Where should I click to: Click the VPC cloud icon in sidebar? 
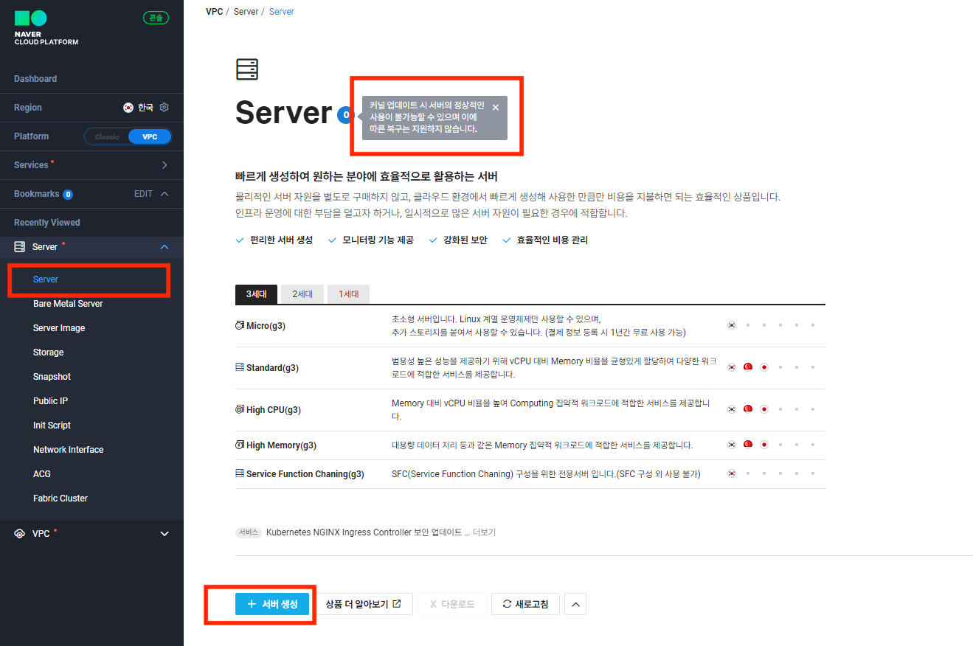[20, 534]
